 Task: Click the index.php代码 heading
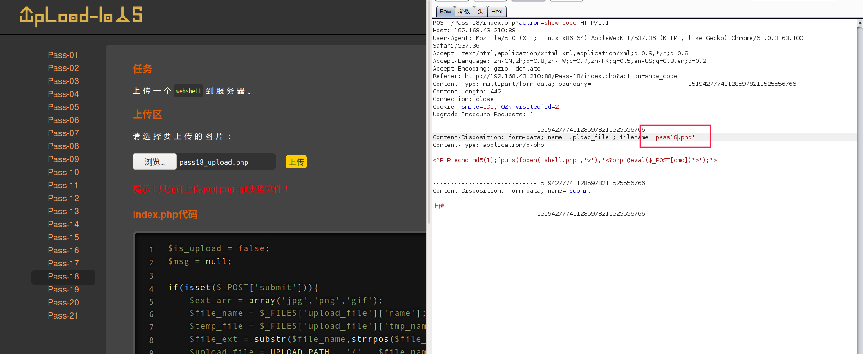pyautogui.click(x=165, y=215)
